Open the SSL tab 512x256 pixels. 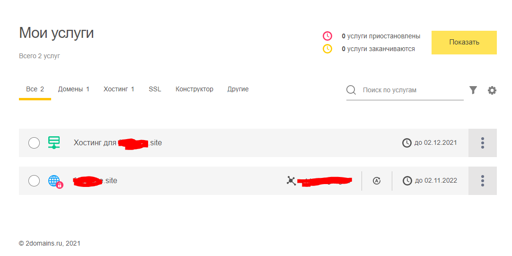pos(155,89)
